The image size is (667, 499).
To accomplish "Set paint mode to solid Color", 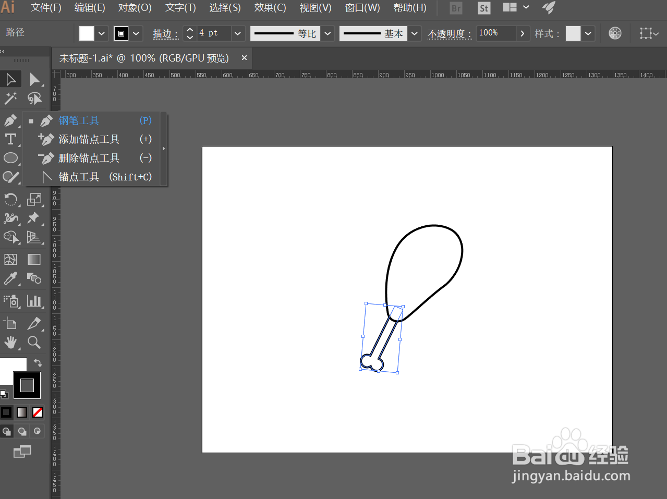I will [6, 412].
